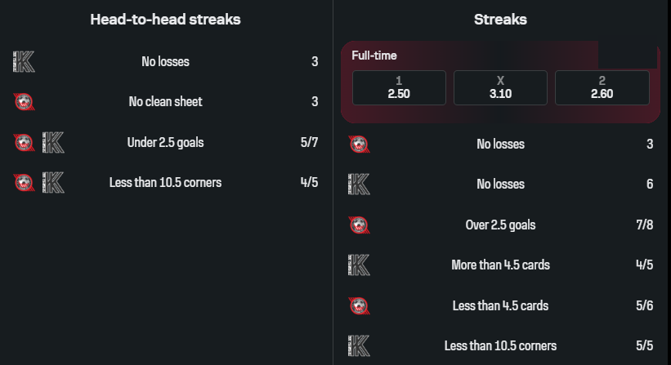671x365 pixels.
Task: Select draw odds 3.10
Action: (x=500, y=88)
